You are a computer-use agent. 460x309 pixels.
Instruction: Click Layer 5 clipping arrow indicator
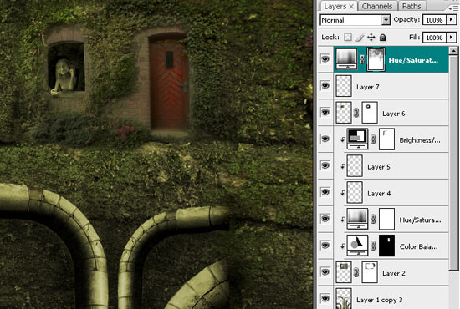click(342, 166)
